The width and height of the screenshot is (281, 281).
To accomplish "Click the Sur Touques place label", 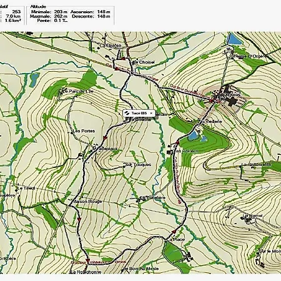I will (x=139, y=165).
